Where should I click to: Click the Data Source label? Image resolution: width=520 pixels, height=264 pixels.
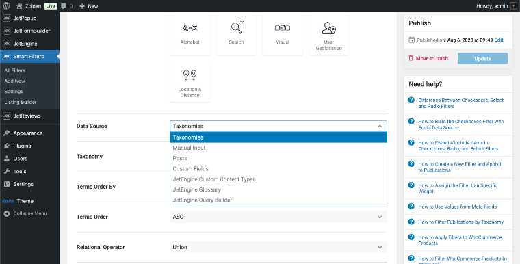[92, 126]
